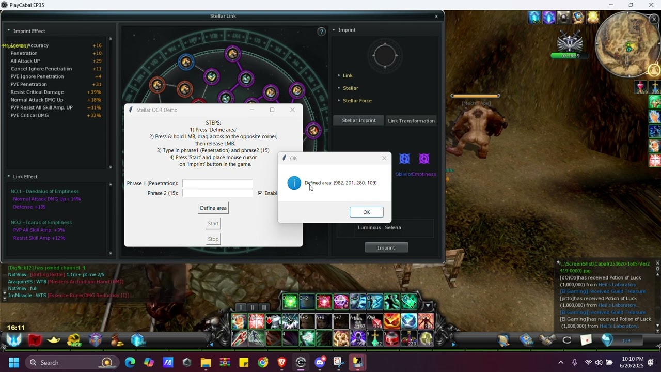Select 'NO.1 - Daedalus of Emptiness' link effect

[x=45, y=192]
